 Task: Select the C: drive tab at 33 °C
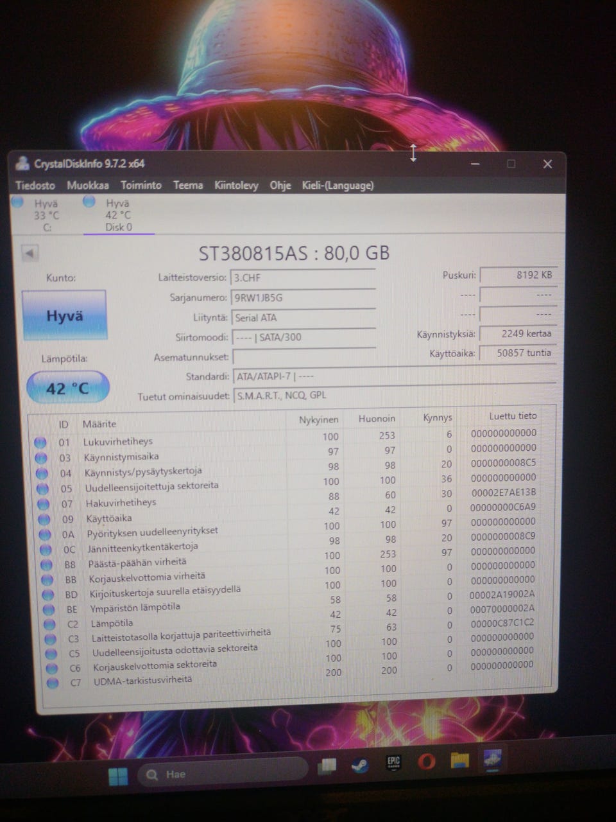point(40,215)
